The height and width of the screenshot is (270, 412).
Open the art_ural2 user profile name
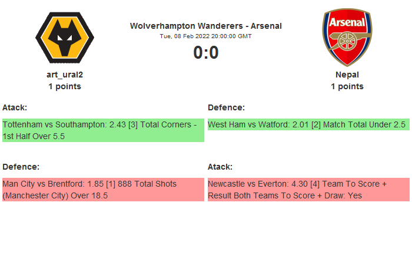tap(65, 75)
